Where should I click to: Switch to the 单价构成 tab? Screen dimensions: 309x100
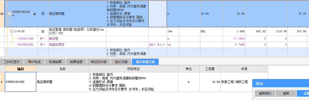point(34,62)
